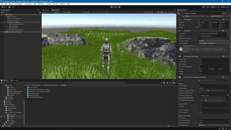Click the Pause button in the toolbar
The height and width of the screenshot is (130, 231).
[x=115, y=7]
